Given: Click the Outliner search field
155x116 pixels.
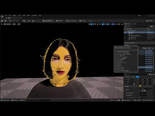Looking at the screenshot, I should (x=139, y=26).
